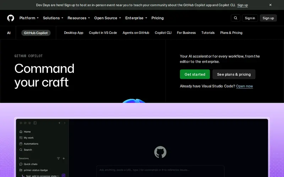Open the search magnifier icon
This screenshot has height=177, width=284.
235,18
